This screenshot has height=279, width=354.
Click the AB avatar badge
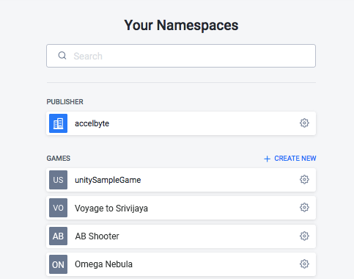click(x=58, y=236)
